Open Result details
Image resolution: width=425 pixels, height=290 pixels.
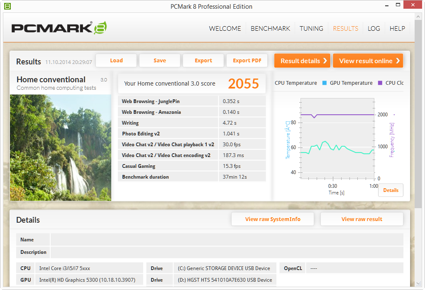coord(302,61)
